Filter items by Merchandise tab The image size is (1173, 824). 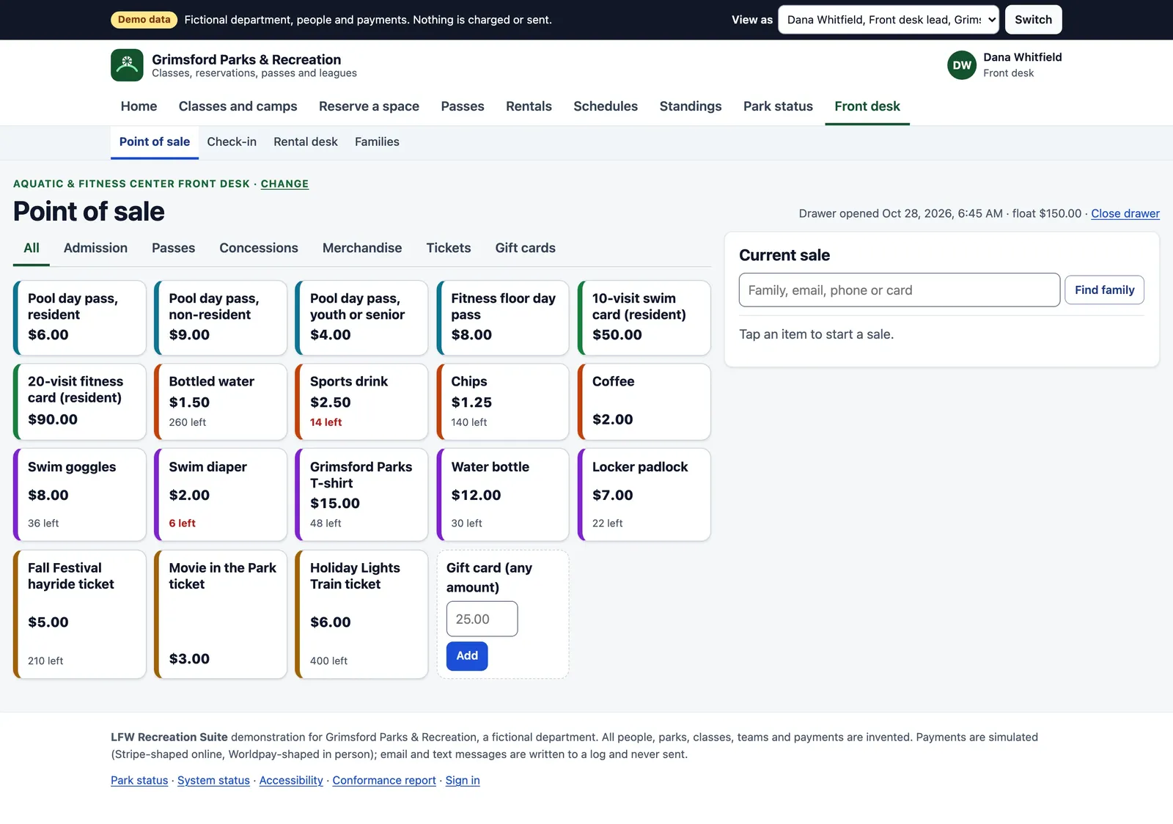click(x=362, y=248)
